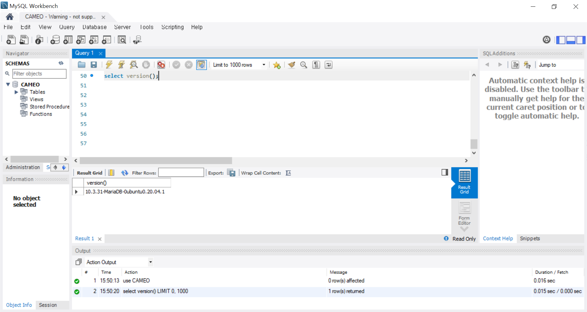Export recordset to external file
The height and width of the screenshot is (312, 587).
pos(231,173)
